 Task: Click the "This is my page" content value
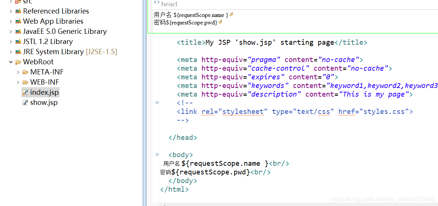pos(374,94)
